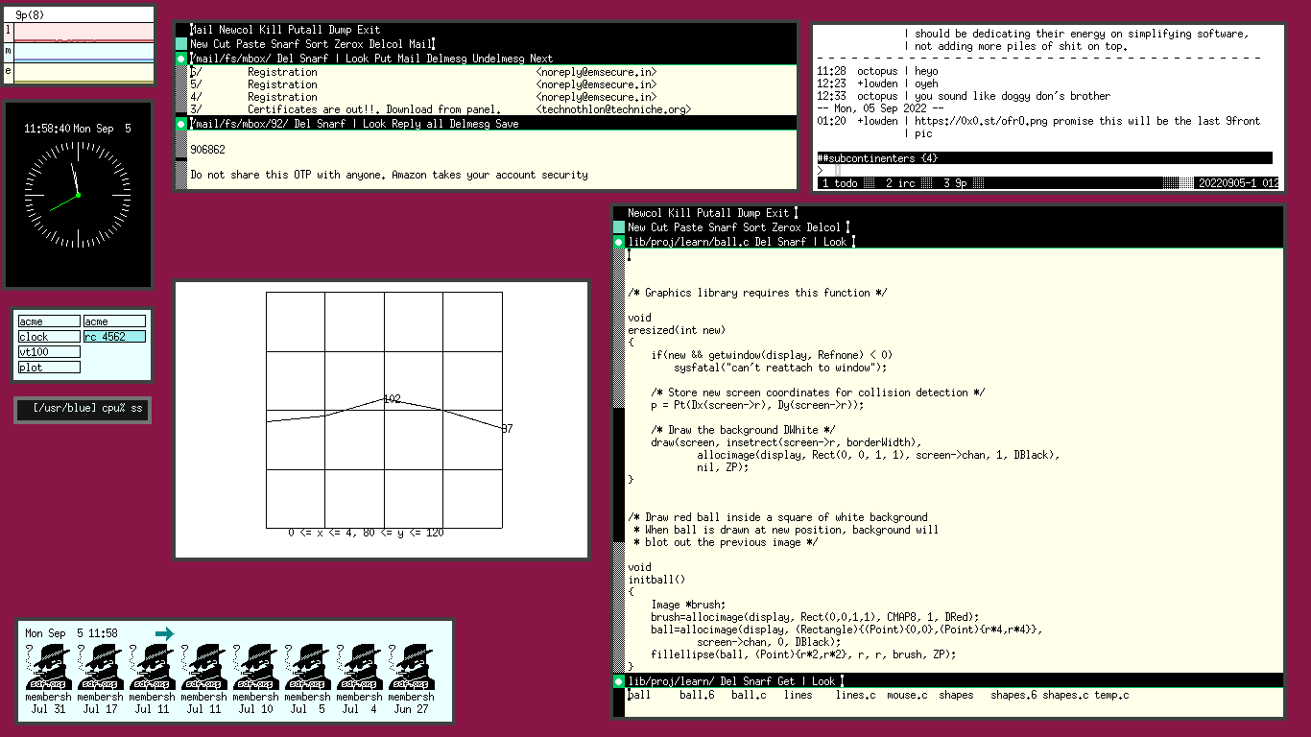Screen dimensions: 1311x737
Task: Click ball.c window's circular tag handle
Action: [619, 242]
